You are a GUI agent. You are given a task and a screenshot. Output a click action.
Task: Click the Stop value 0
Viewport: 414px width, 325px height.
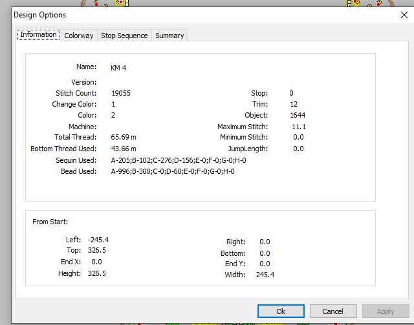click(x=291, y=93)
